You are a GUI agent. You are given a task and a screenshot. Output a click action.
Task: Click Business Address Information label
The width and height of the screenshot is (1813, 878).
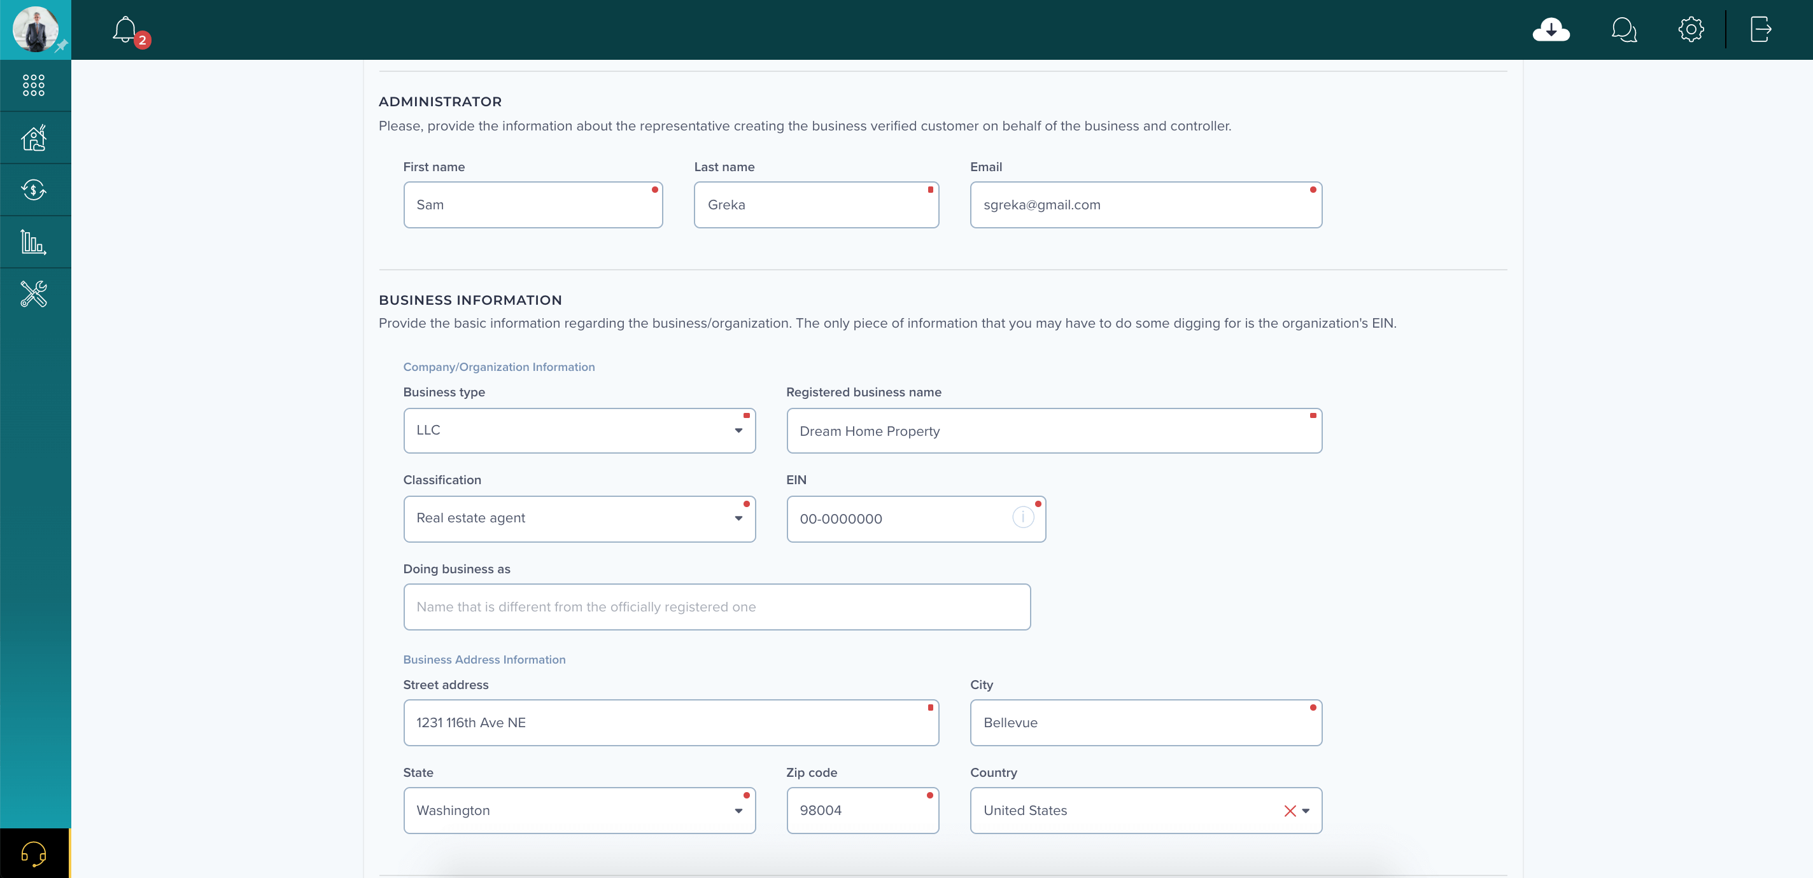click(x=484, y=659)
